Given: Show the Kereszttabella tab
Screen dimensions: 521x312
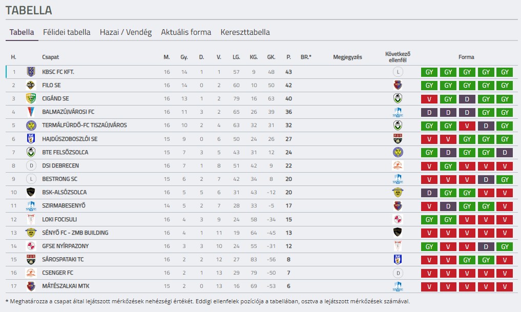Looking at the screenshot, I should click(245, 32).
